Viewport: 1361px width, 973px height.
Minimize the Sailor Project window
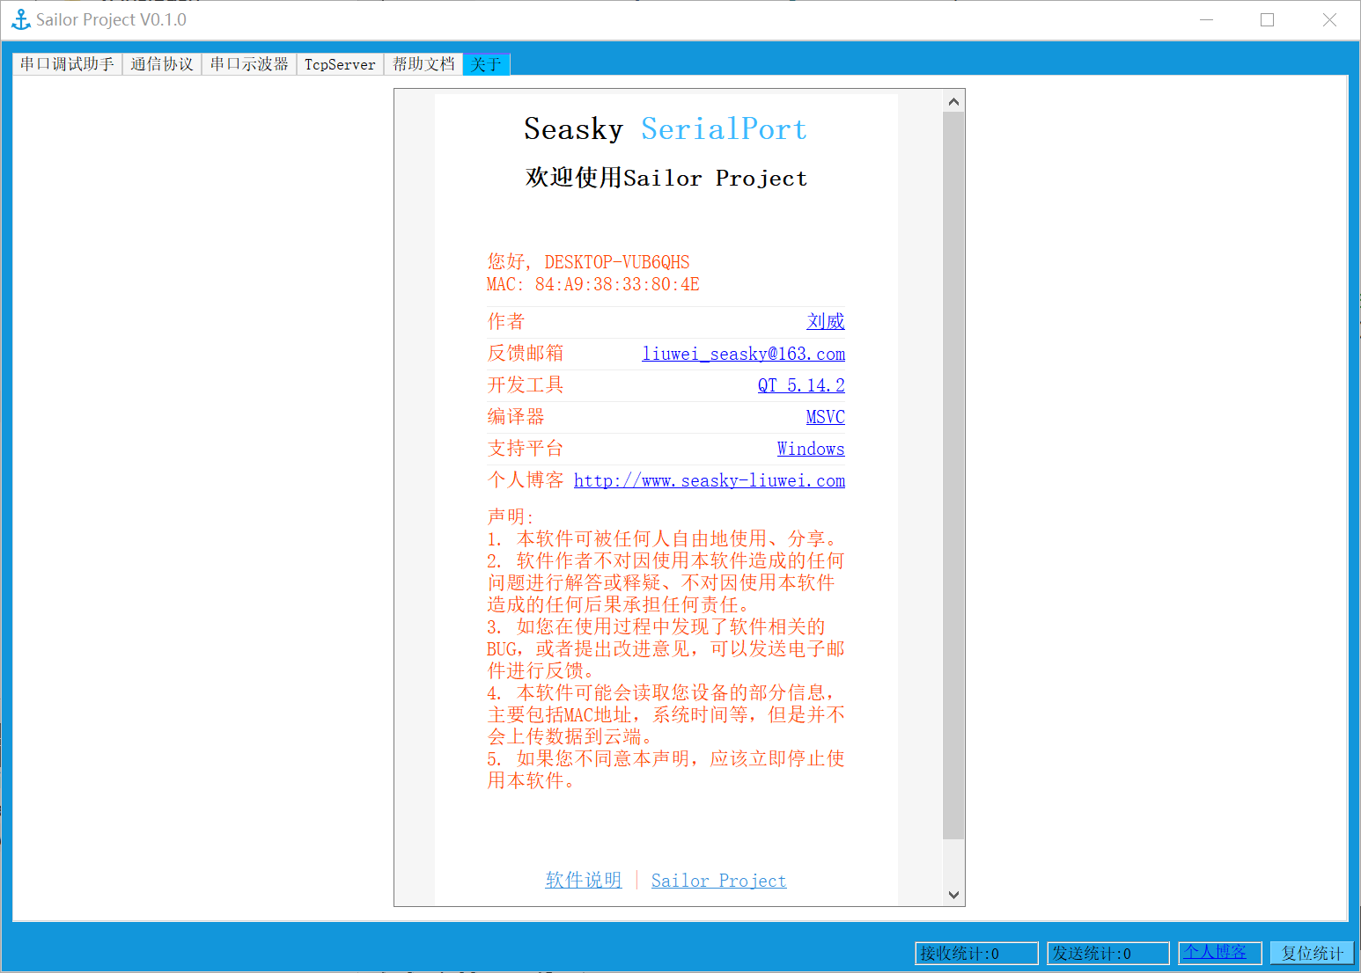click(x=1207, y=19)
